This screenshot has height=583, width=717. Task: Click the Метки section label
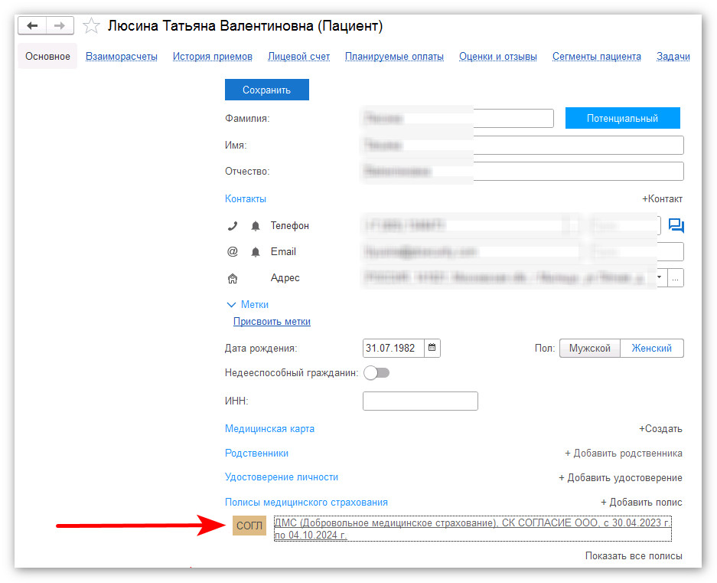click(x=255, y=305)
